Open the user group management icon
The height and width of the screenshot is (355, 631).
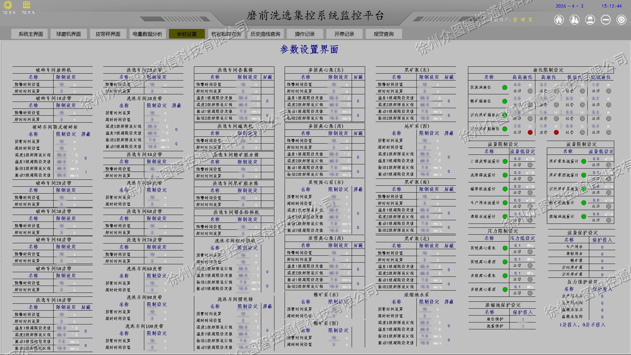[574, 20]
